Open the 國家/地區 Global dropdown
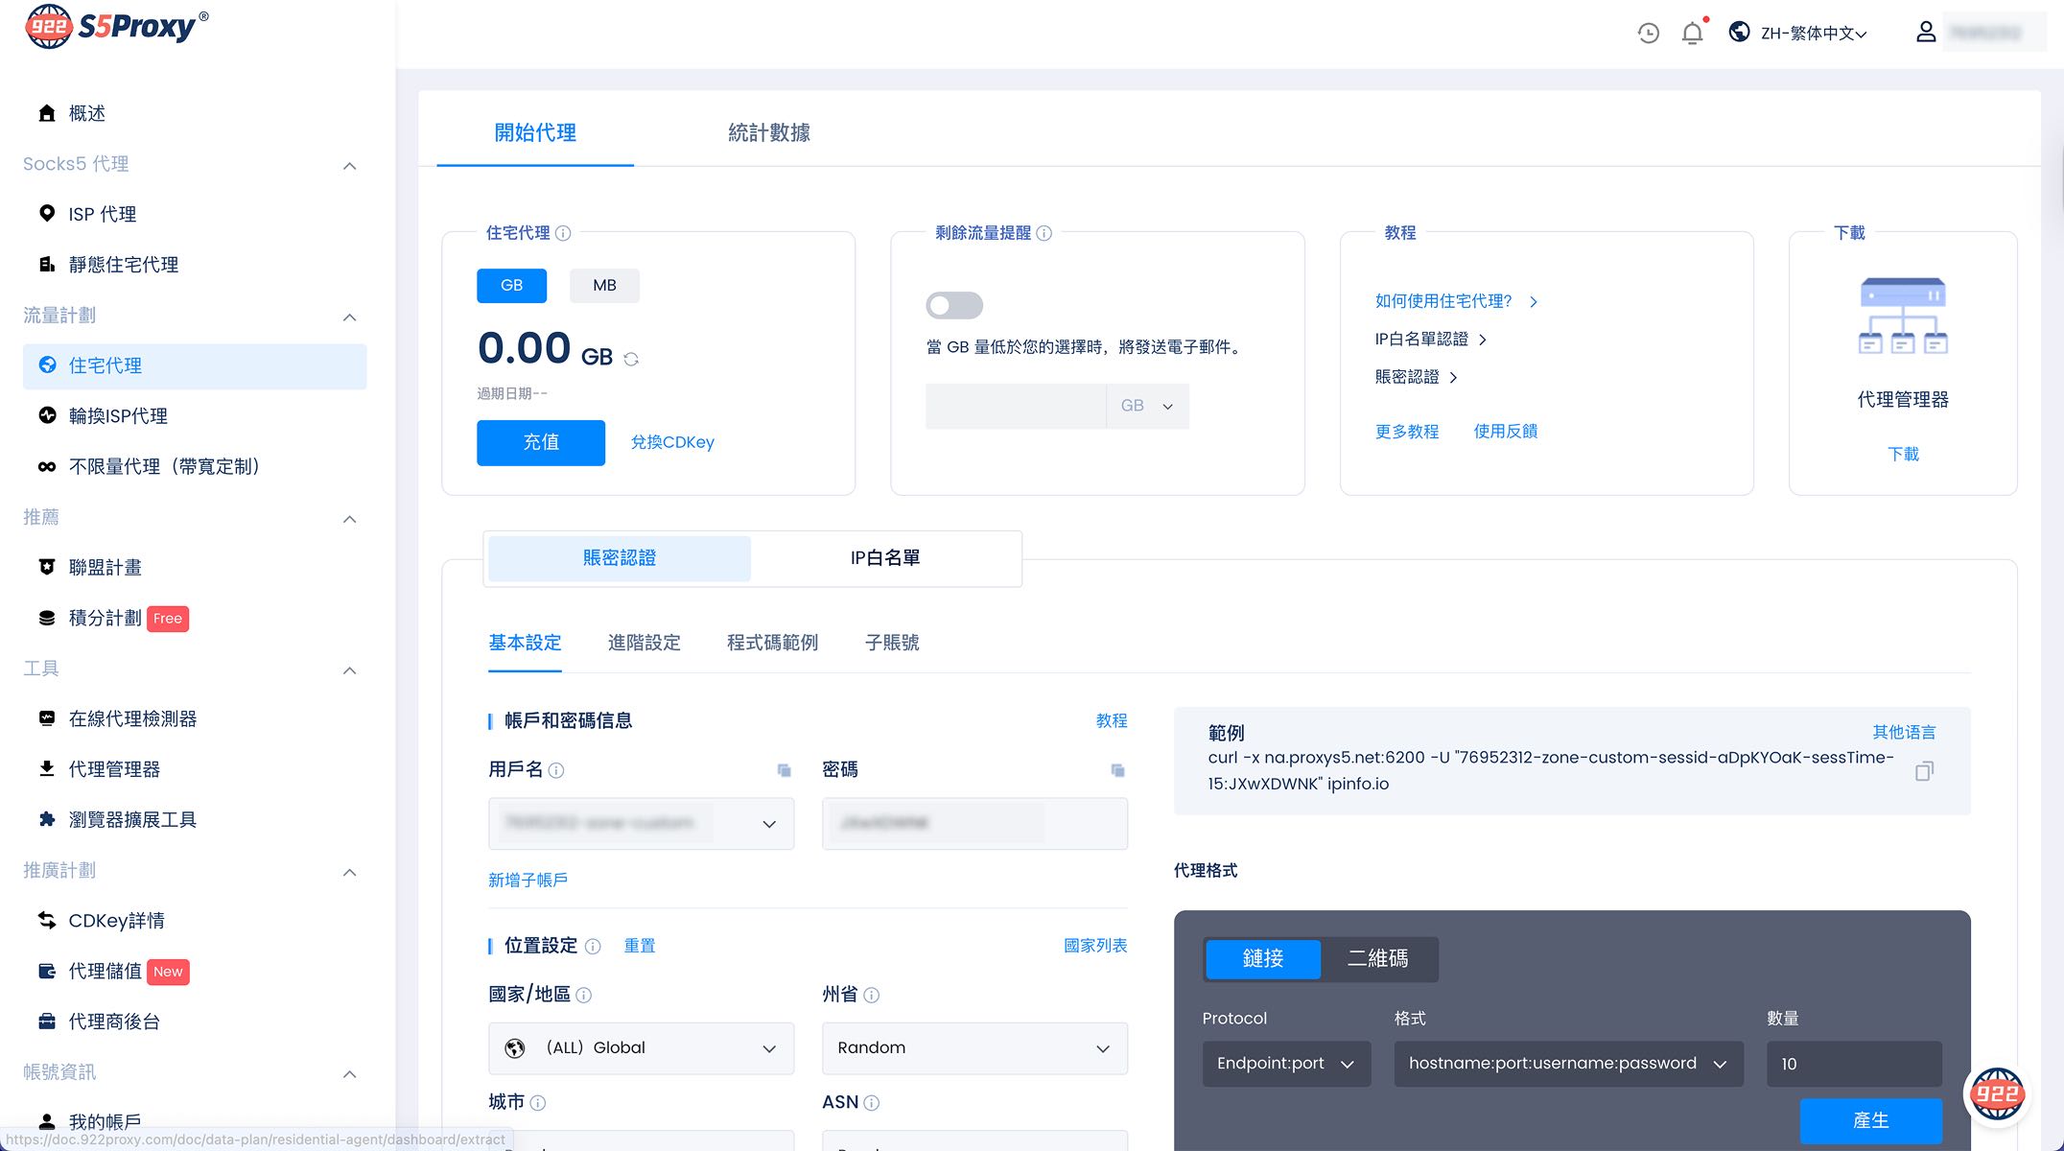This screenshot has height=1151, width=2064. 641,1048
